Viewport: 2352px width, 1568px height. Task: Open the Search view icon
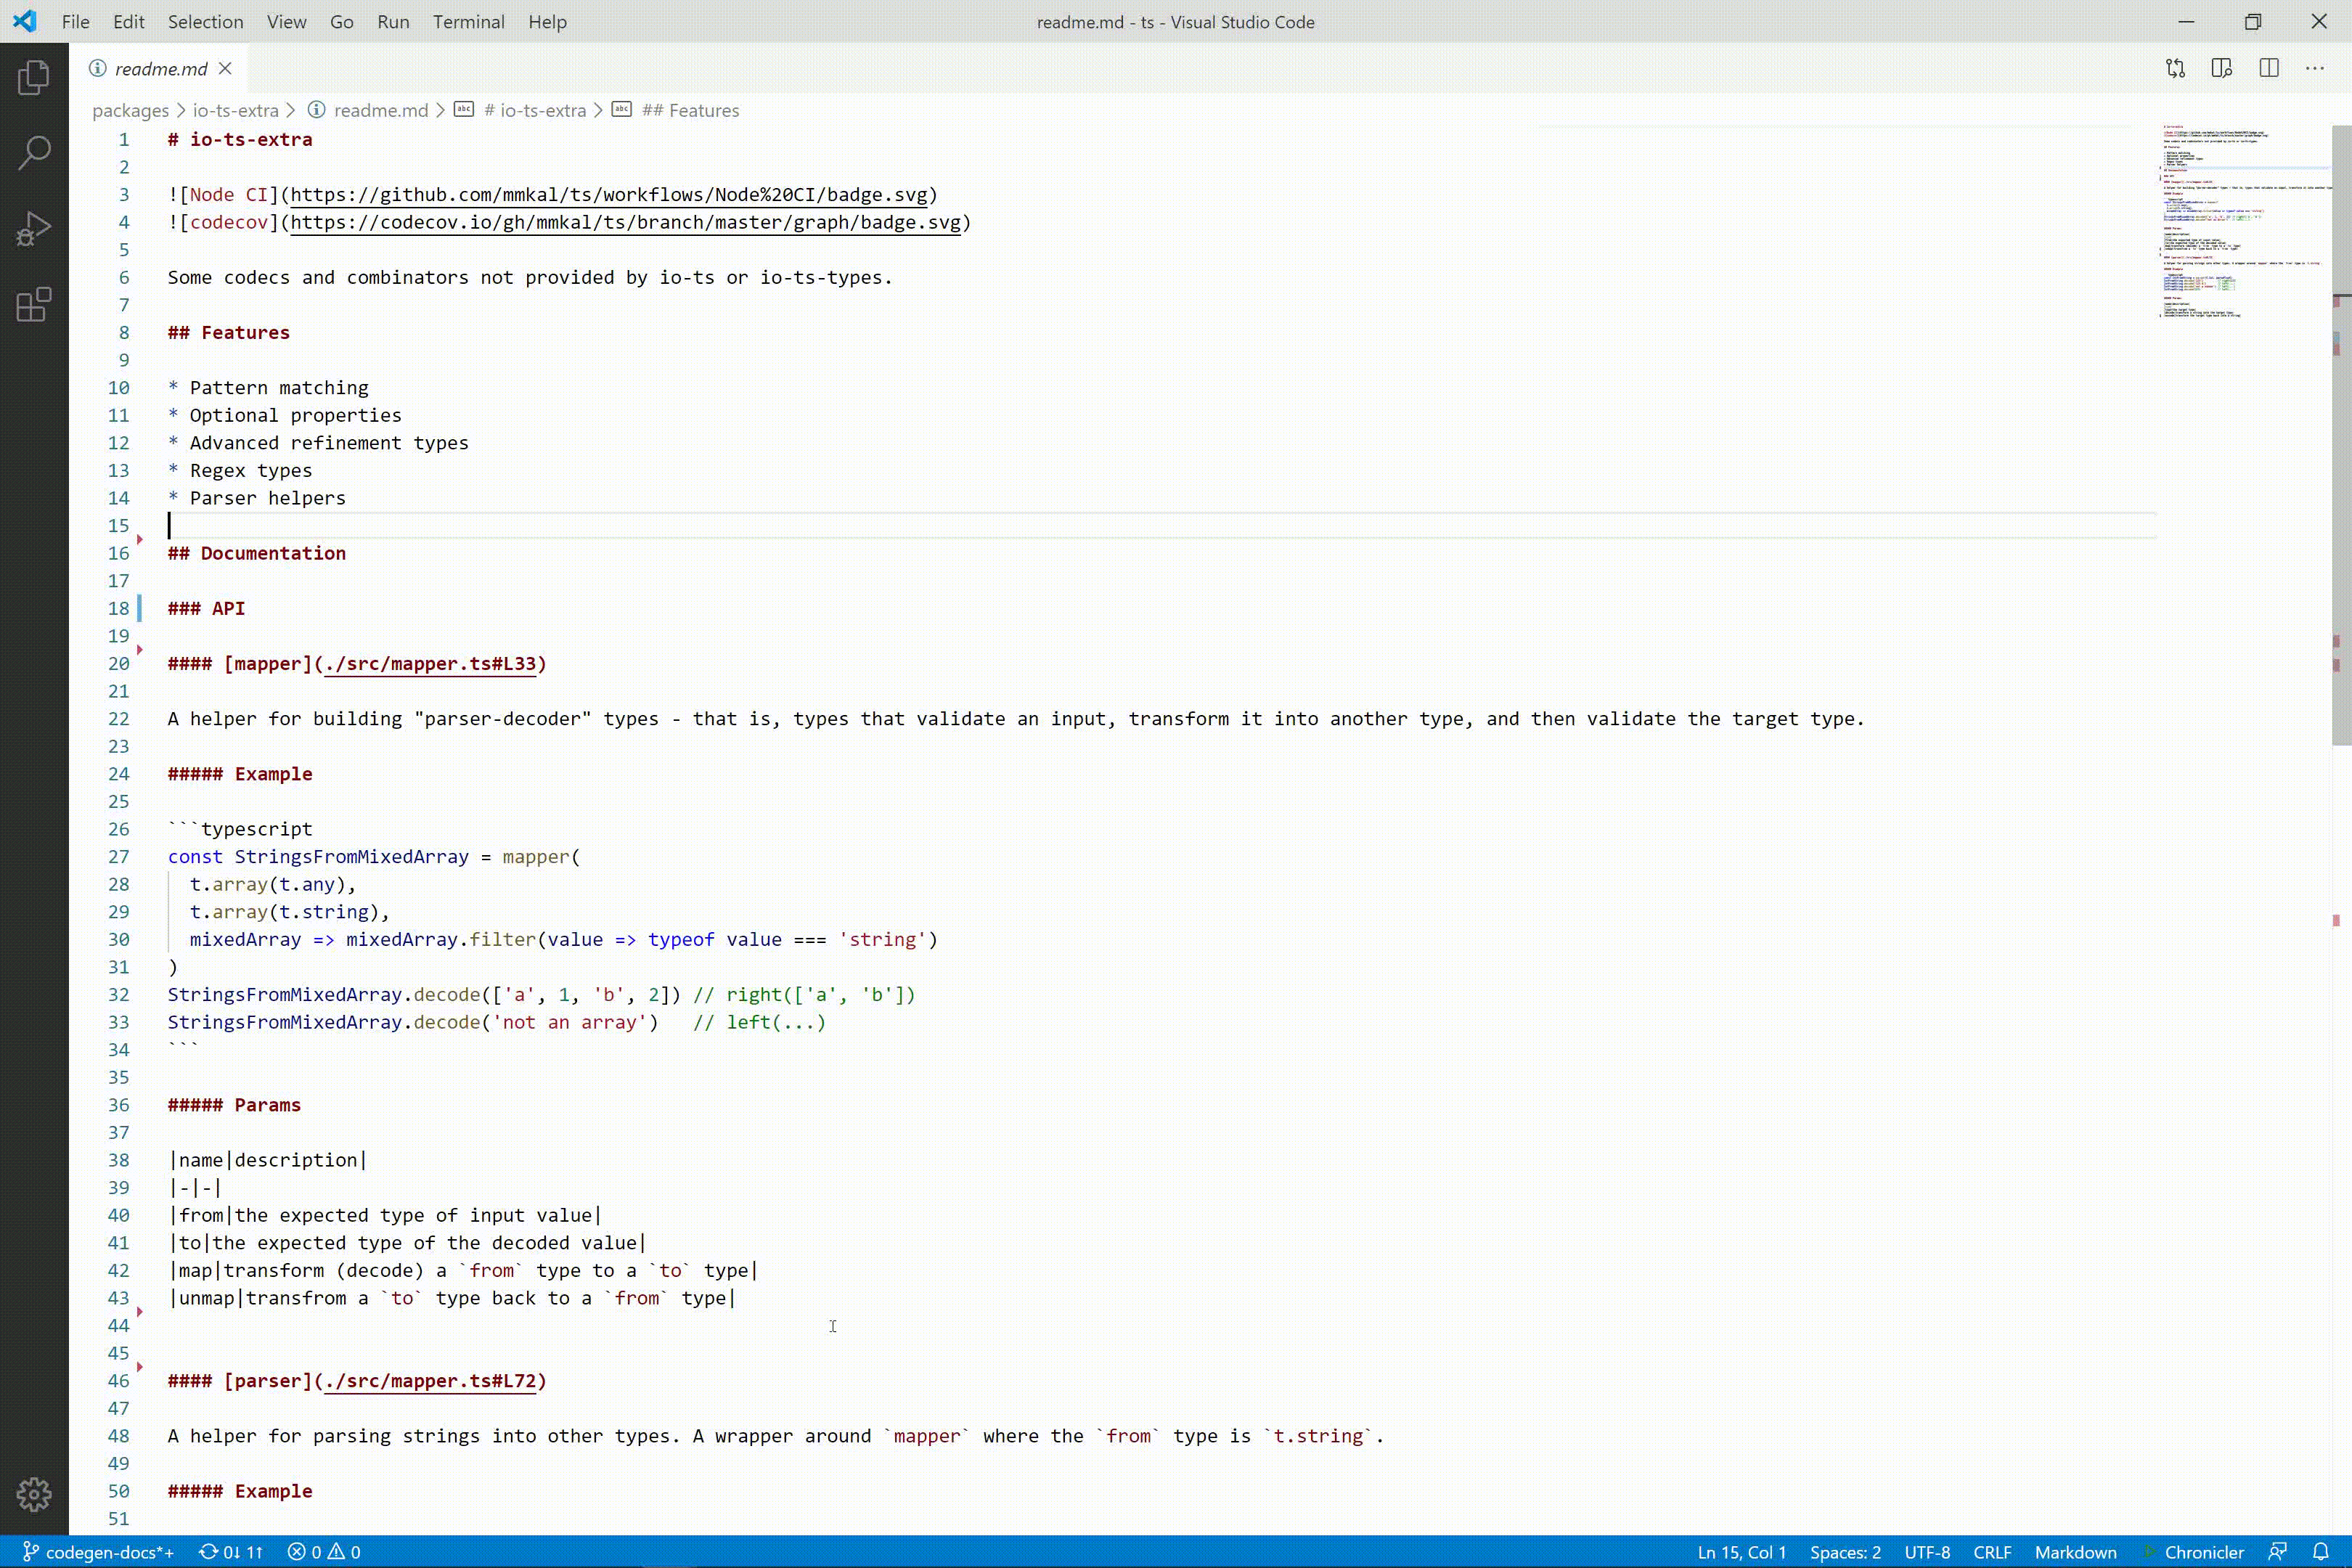(34, 153)
